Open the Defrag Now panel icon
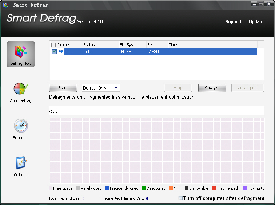This screenshot has width=275, height=205. pyautogui.click(x=21, y=54)
